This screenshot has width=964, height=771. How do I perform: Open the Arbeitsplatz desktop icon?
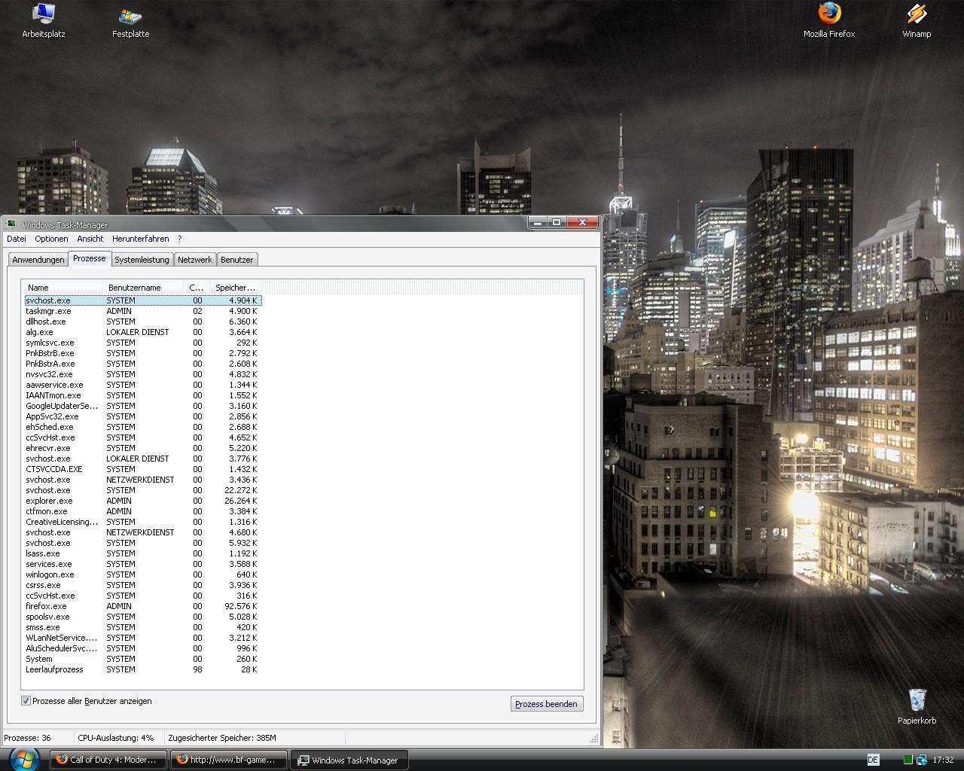[44, 20]
